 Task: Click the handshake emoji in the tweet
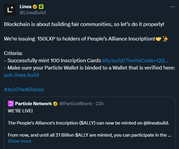(x=158, y=39)
